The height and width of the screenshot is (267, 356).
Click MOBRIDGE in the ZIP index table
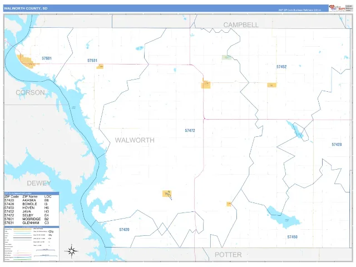(32, 219)
